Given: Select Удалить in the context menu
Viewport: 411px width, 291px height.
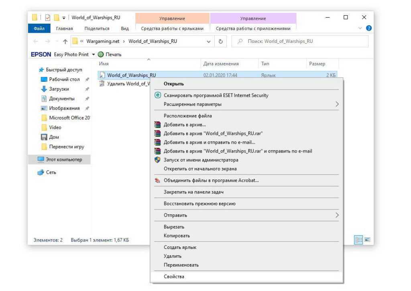Looking at the screenshot, I should tap(246, 256).
